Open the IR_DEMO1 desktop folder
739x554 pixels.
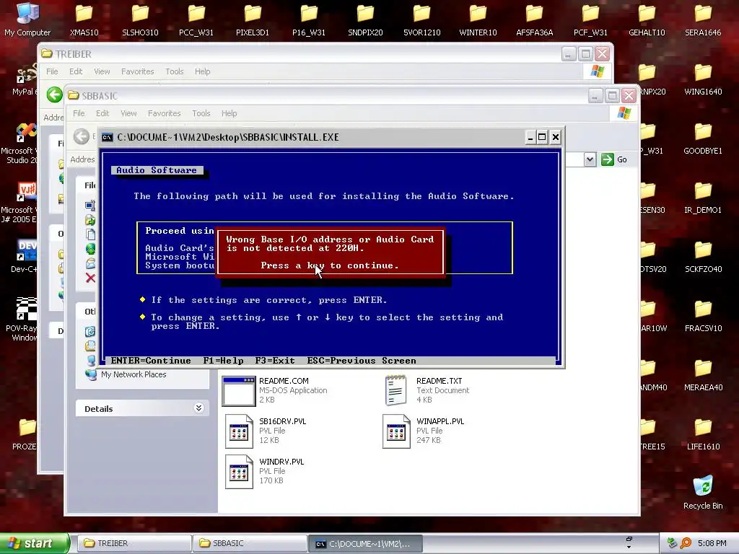pos(703,197)
